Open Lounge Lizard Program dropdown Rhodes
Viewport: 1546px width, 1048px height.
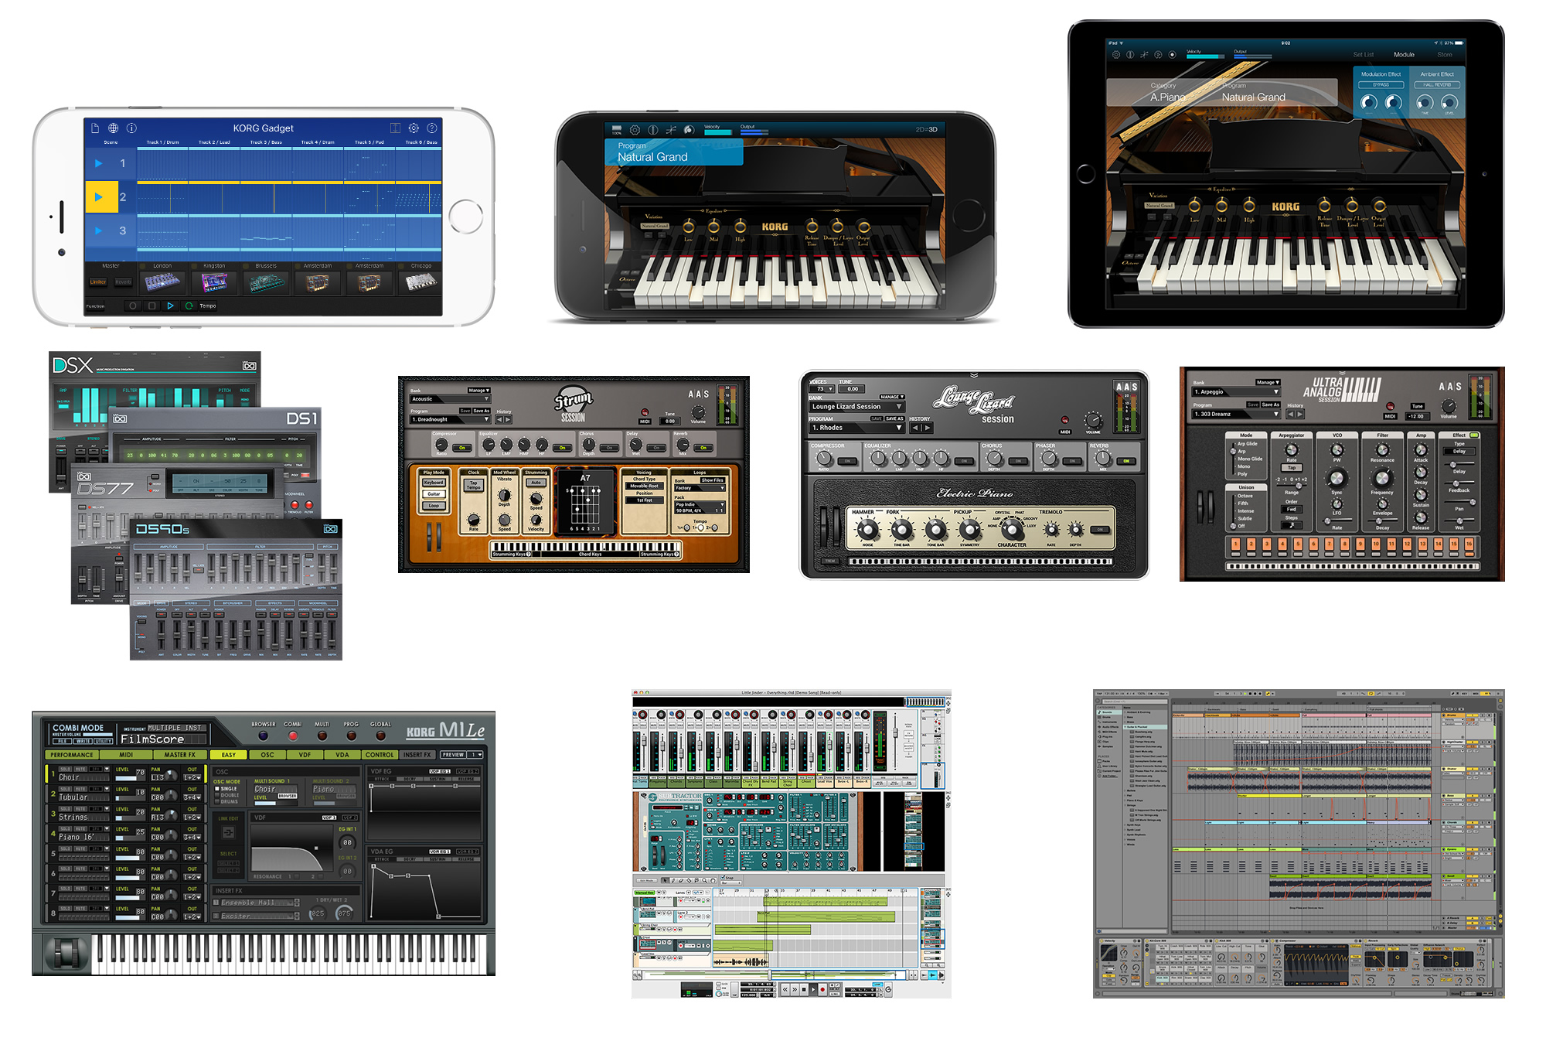point(856,428)
